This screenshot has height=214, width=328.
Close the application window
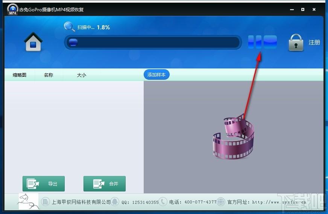click(314, 9)
